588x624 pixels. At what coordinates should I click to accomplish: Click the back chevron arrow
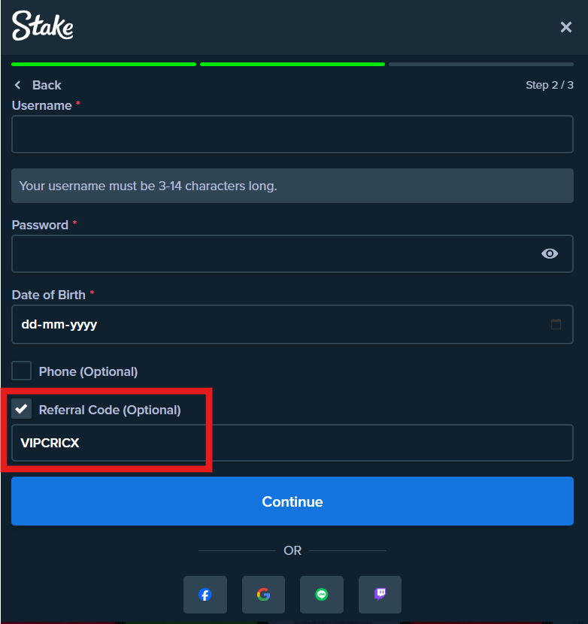[17, 85]
